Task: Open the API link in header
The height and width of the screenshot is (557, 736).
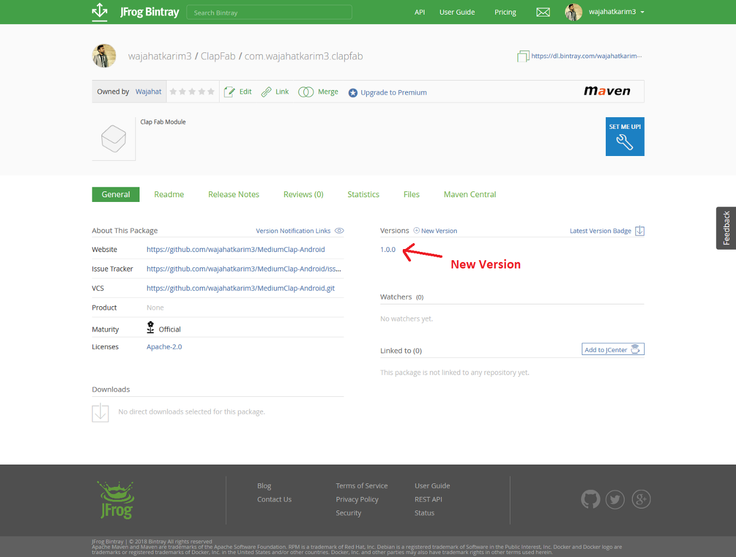Action: click(420, 12)
